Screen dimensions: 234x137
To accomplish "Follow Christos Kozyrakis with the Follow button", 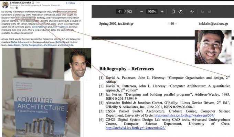I will pos(71,3).
